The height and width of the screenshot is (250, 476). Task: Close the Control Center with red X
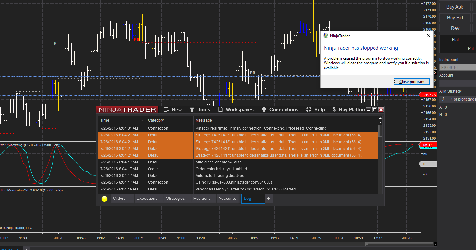pyautogui.click(x=381, y=110)
